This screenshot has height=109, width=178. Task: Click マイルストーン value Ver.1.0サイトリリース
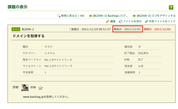pyautogui.click(x=58, y=66)
